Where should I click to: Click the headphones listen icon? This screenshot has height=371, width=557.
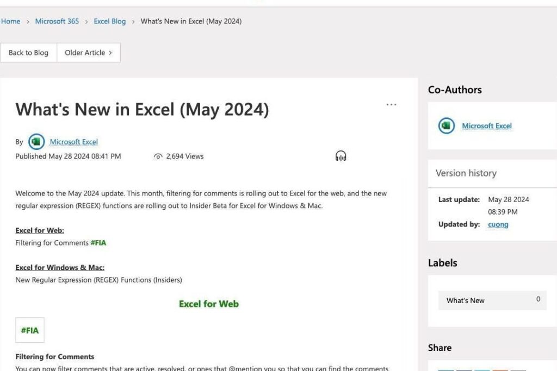click(341, 156)
